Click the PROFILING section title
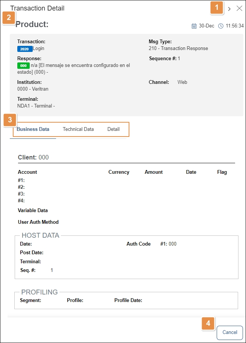 click(x=39, y=292)
